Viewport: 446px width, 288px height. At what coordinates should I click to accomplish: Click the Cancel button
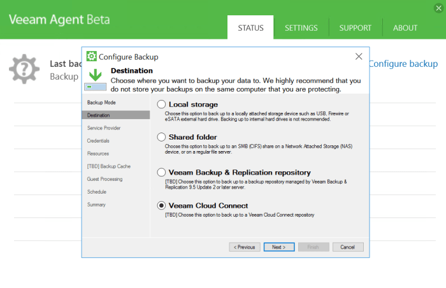coord(348,247)
